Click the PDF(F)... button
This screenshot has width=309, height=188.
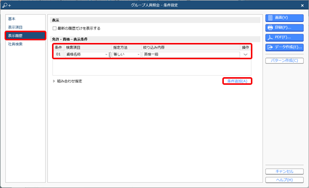(285, 37)
